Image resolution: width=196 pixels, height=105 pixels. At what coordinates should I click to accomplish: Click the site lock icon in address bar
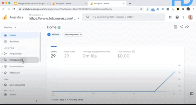(20, 9)
